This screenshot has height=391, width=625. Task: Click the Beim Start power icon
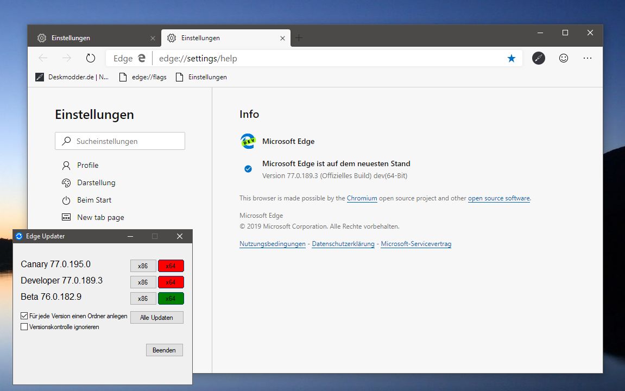tap(66, 200)
